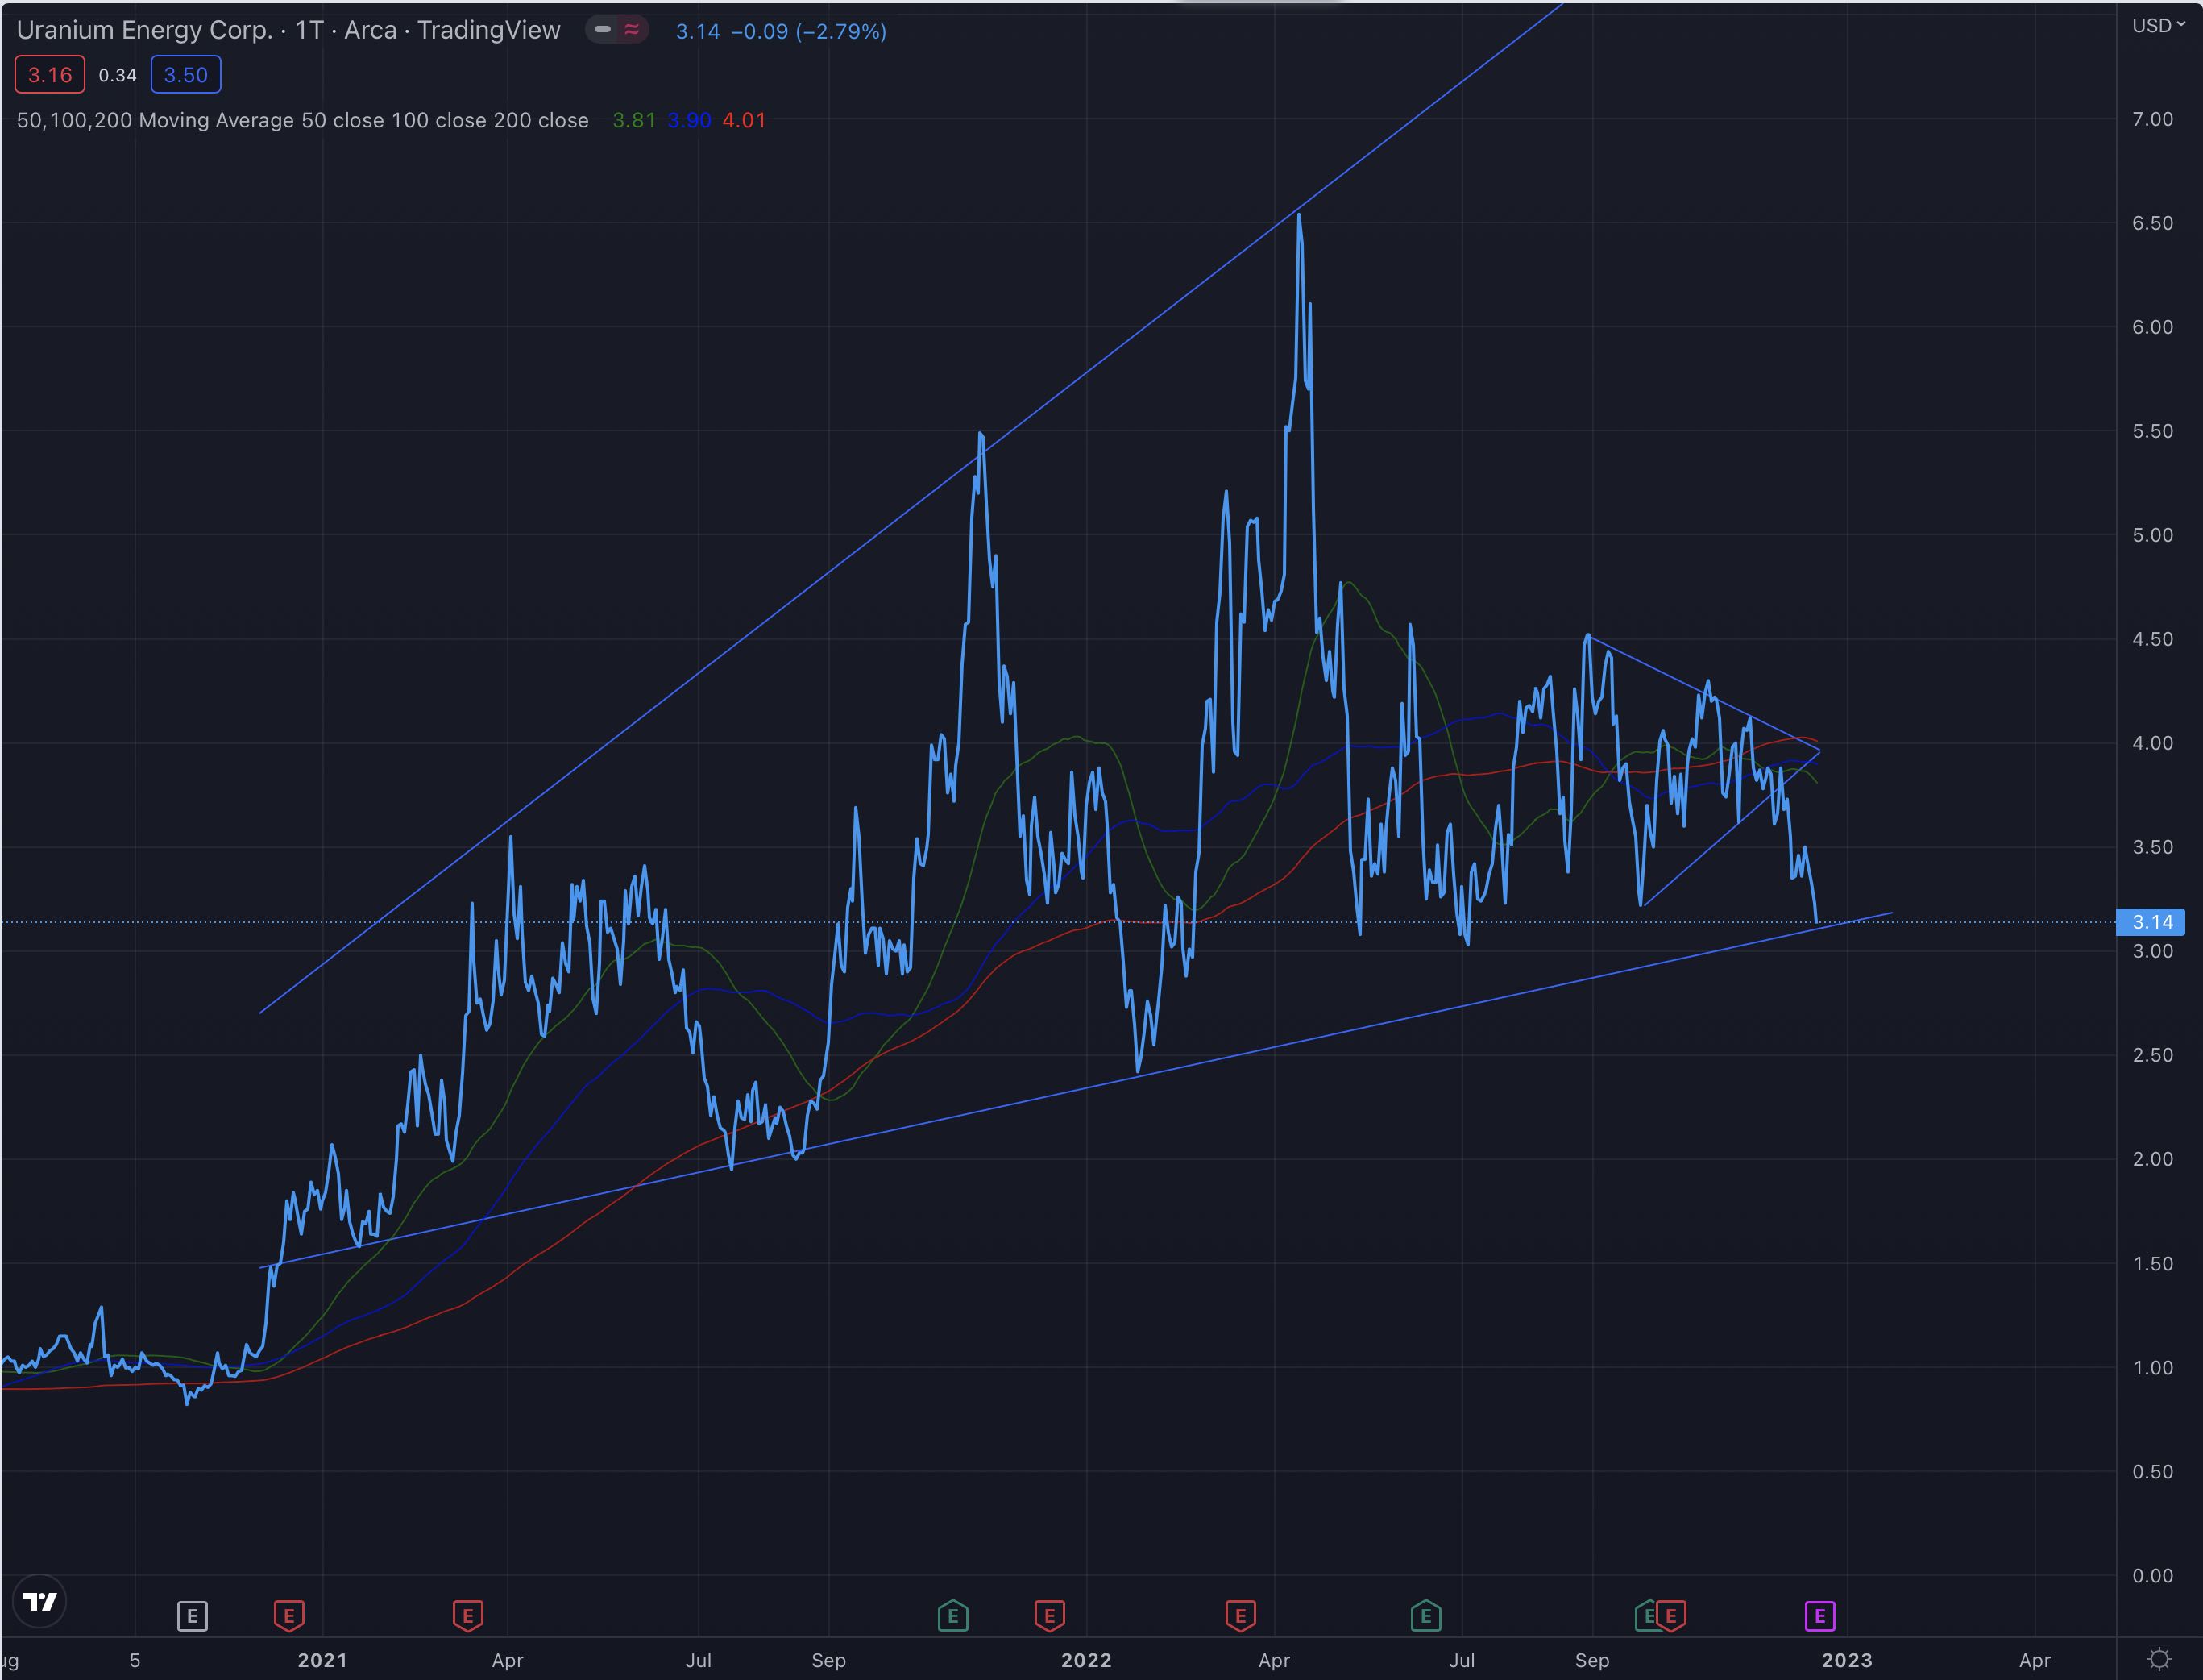Viewport: 2203px width, 1680px height.
Task: Click red earnings marker just after Sep 2022
Action: coord(1670,1615)
